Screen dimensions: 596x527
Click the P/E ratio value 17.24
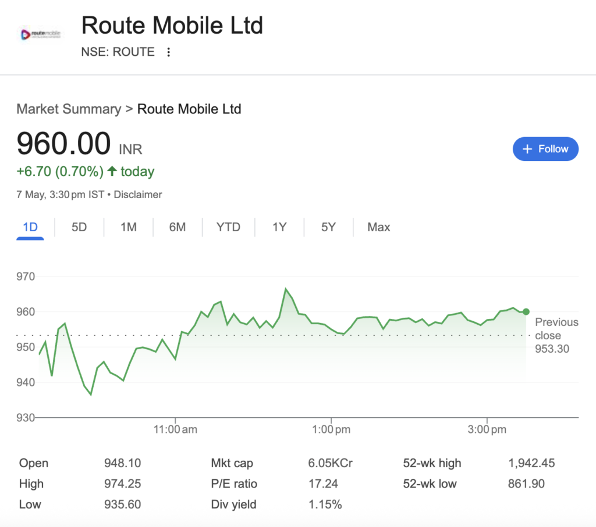pyautogui.click(x=323, y=484)
